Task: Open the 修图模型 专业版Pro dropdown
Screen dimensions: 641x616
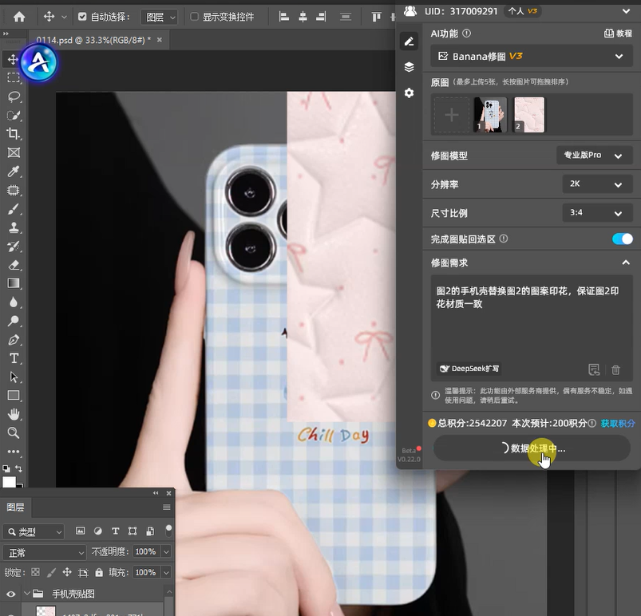Action: (x=596, y=156)
